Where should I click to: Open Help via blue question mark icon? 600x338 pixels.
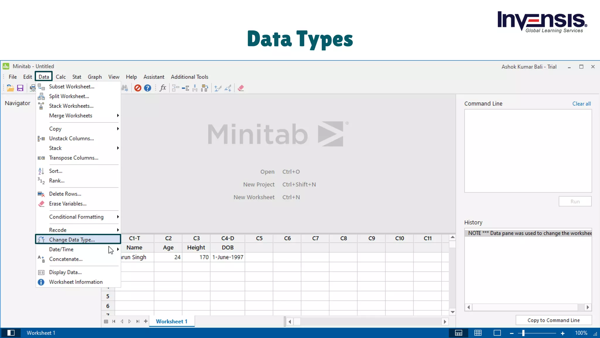coord(148,88)
